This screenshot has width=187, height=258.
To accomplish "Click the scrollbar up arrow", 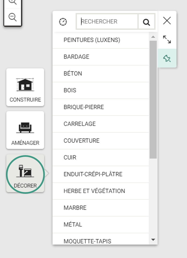I will point(153,37).
